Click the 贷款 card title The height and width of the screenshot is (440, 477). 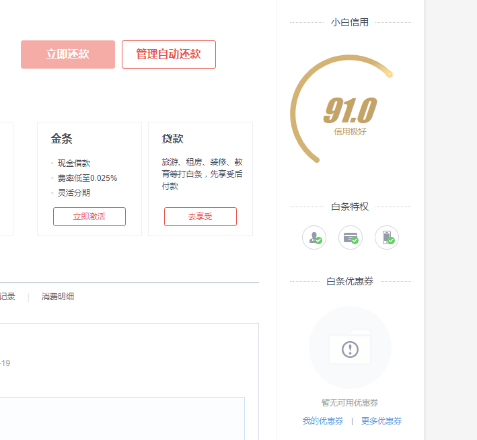[173, 139]
